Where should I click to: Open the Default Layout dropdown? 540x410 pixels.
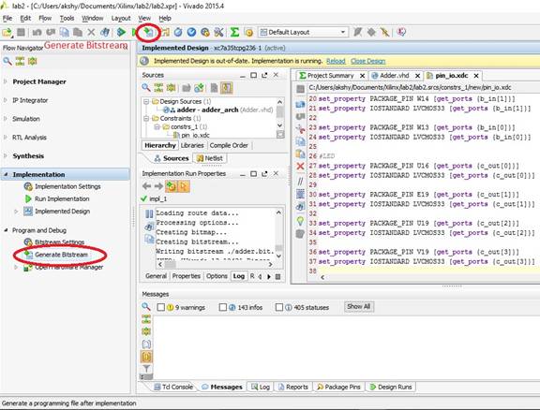point(303,33)
